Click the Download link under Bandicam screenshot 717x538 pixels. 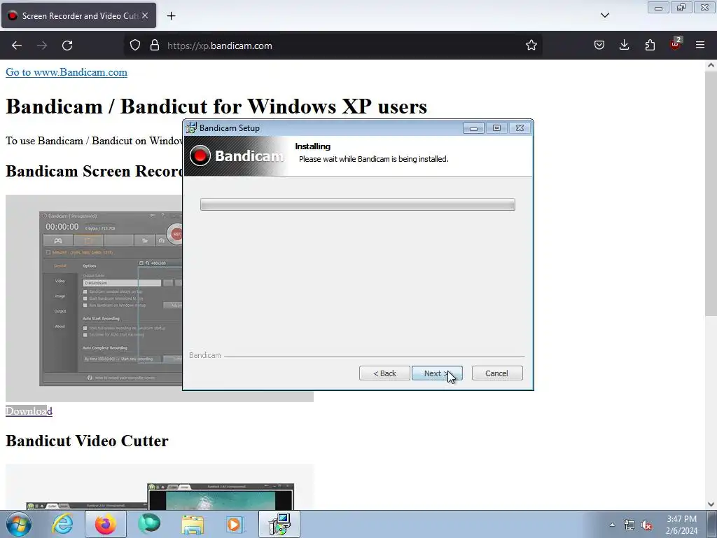point(29,411)
